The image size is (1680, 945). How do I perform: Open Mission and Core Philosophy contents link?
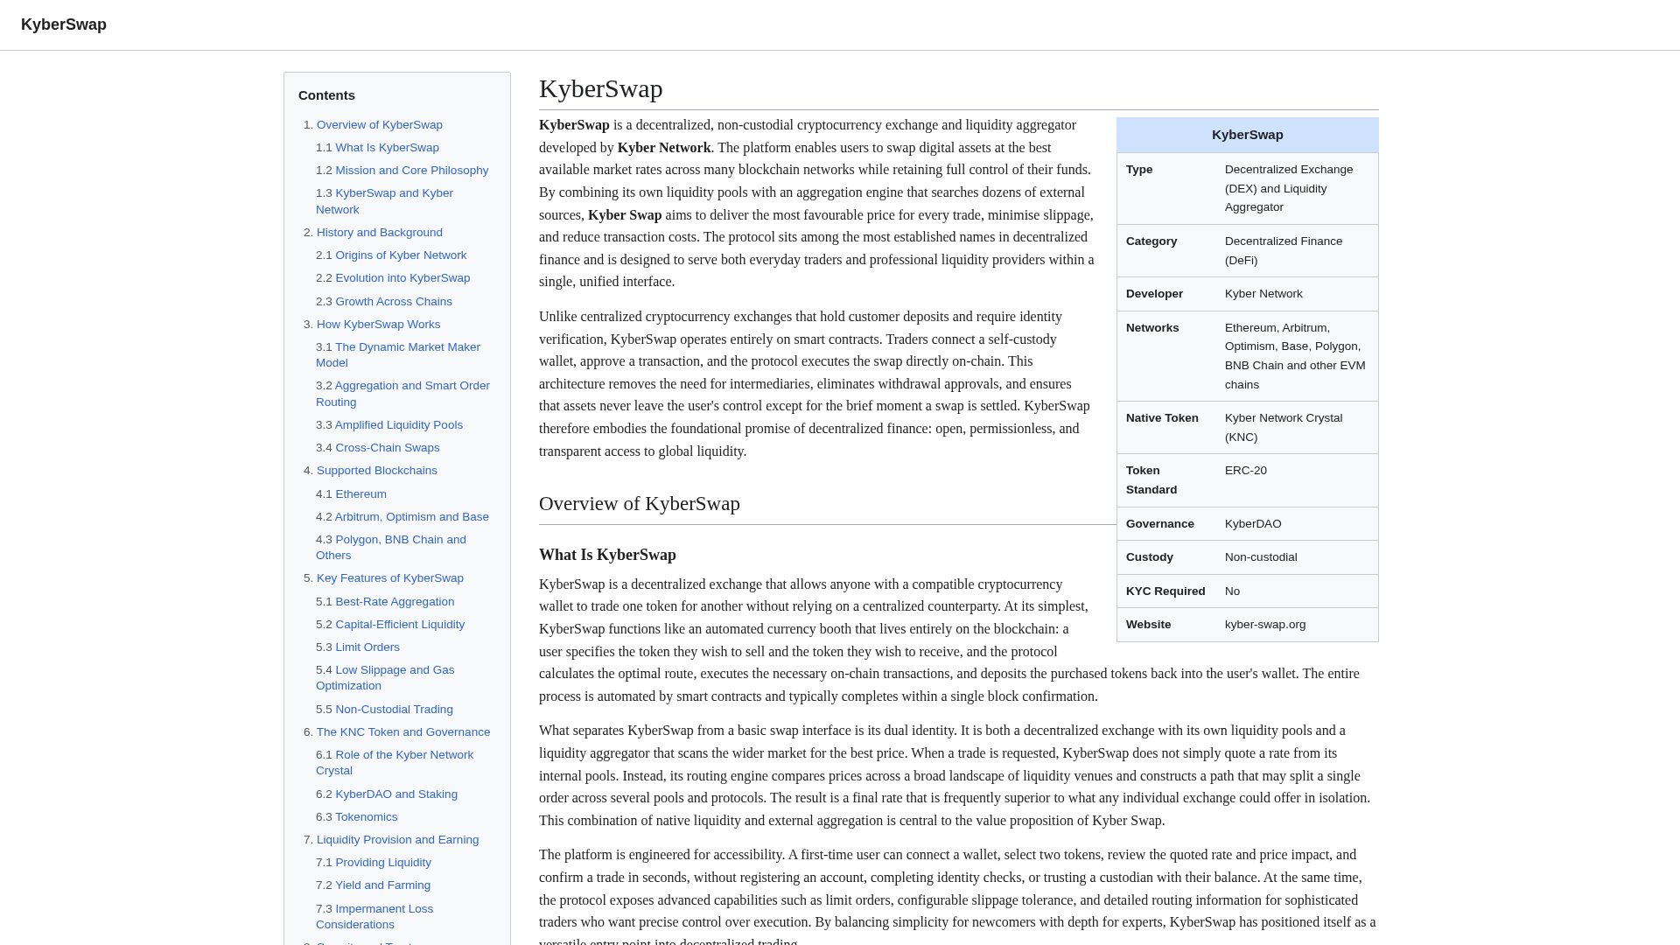(x=411, y=171)
